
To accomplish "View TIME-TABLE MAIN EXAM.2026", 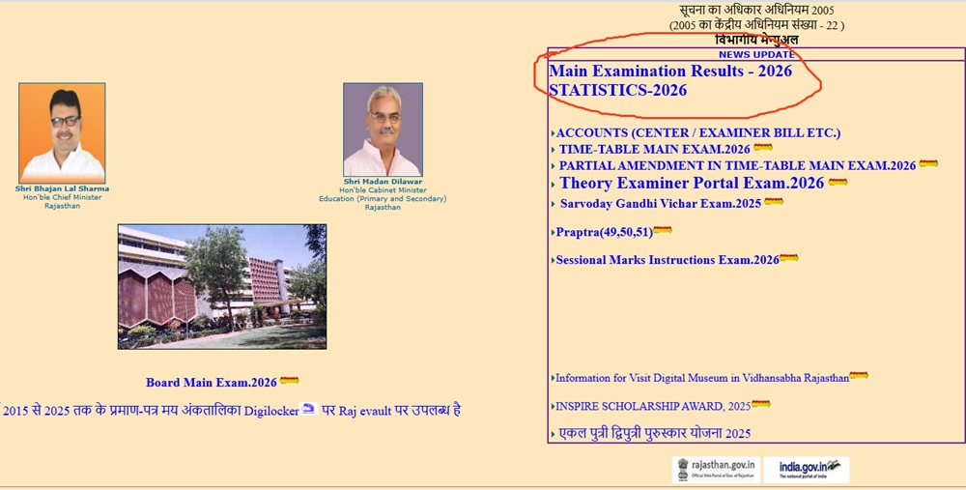I will point(654,149).
